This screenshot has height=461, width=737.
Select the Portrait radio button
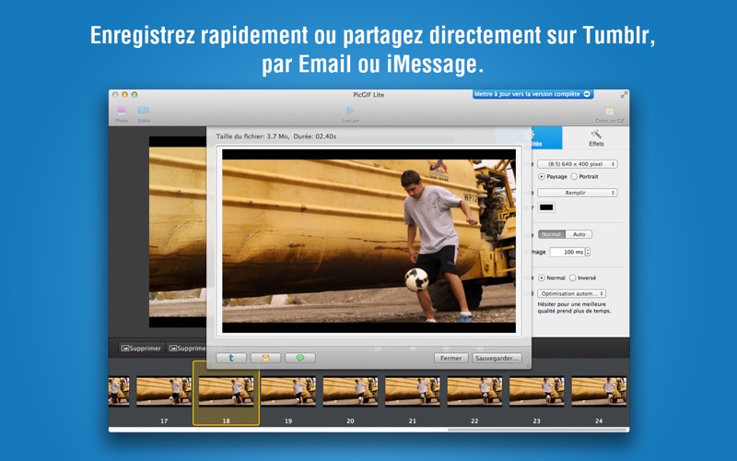tap(574, 176)
